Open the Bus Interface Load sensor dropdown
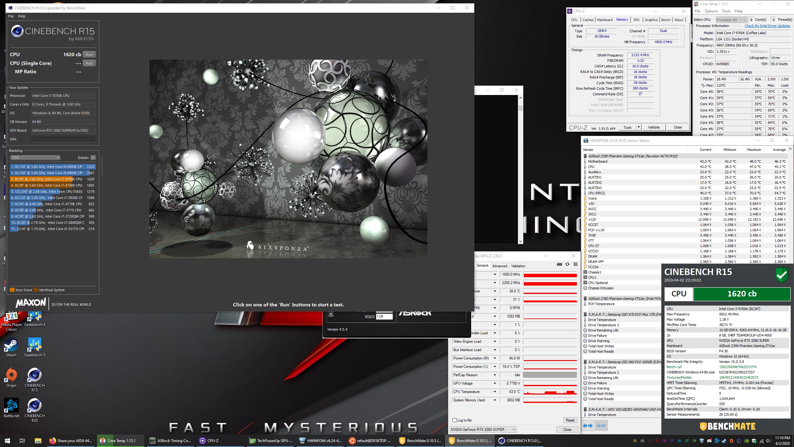The height and width of the screenshot is (447, 794). tap(495, 350)
